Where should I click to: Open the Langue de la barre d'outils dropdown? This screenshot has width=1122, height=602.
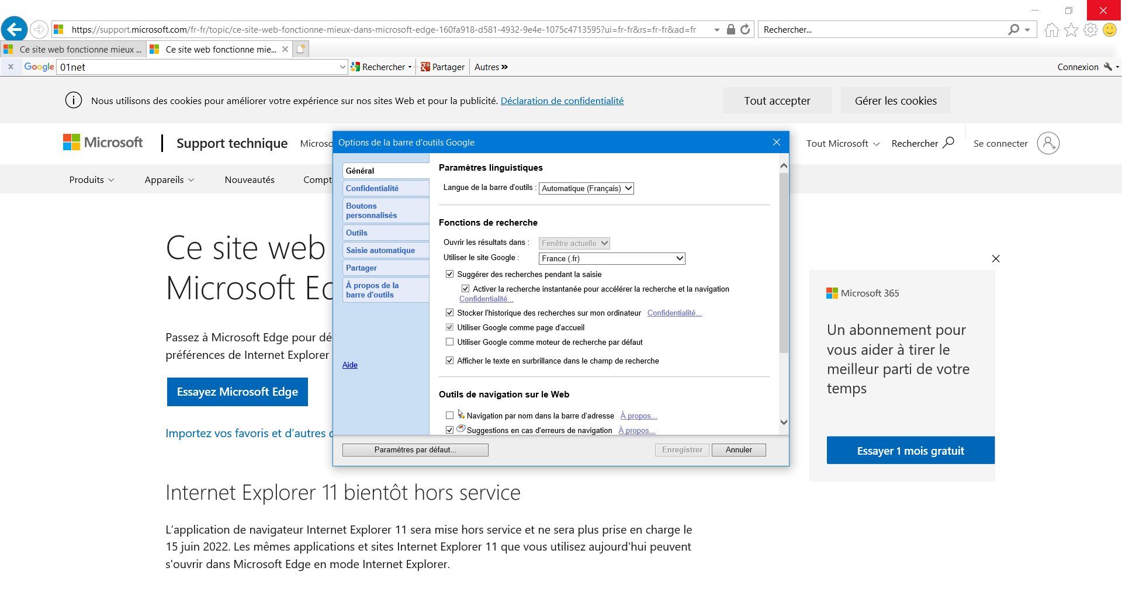586,188
